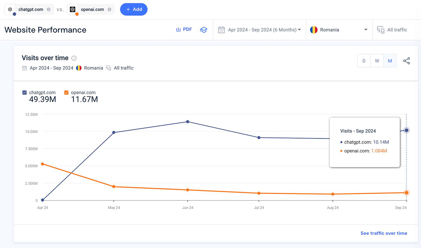Click openai.com Apr 24 data point
Screen dimensions: 421x248
[43, 164]
